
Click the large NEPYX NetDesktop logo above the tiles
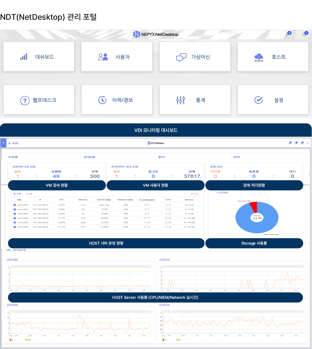[x=156, y=34]
